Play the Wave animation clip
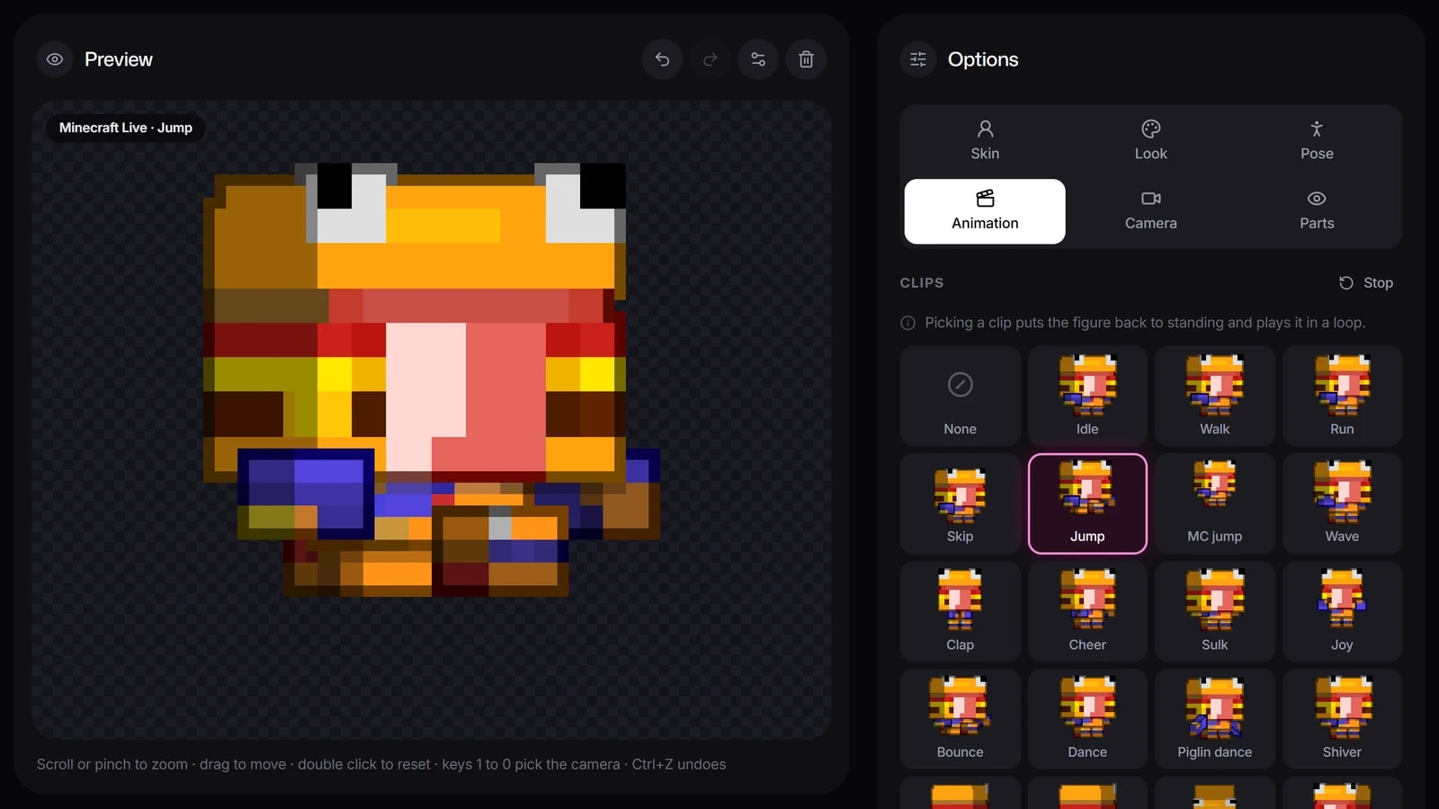Viewport: 1439px width, 809px height. [1342, 503]
